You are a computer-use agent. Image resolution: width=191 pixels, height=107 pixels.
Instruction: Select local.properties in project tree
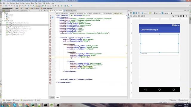pos(15,35)
